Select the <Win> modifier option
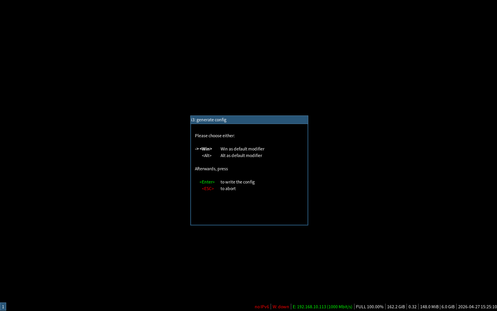This screenshot has width=497, height=311. pos(206,149)
